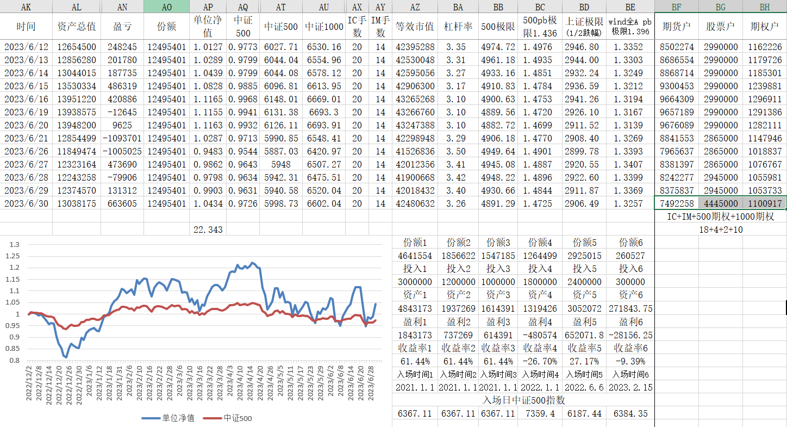The image size is (787, 427).
Task: Select the cell with index value 7359.4
Action: point(540,413)
